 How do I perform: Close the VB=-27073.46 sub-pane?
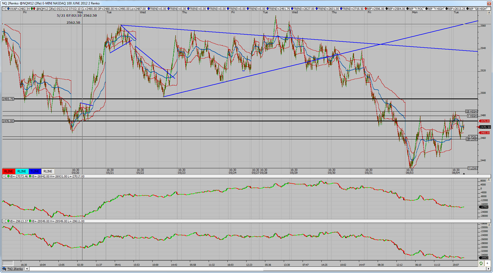pos(4,176)
